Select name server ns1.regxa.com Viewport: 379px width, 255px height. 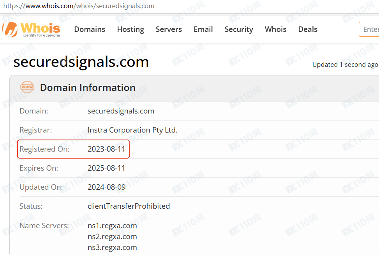coord(112,226)
